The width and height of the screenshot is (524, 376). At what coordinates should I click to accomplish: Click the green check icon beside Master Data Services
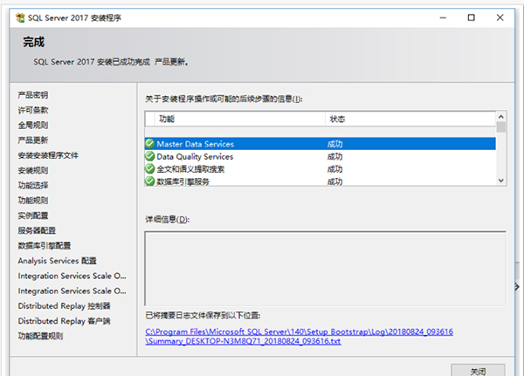(x=150, y=144)
